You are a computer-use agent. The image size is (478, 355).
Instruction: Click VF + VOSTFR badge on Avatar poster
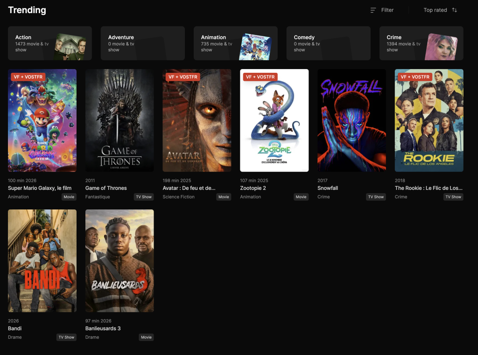183,77
